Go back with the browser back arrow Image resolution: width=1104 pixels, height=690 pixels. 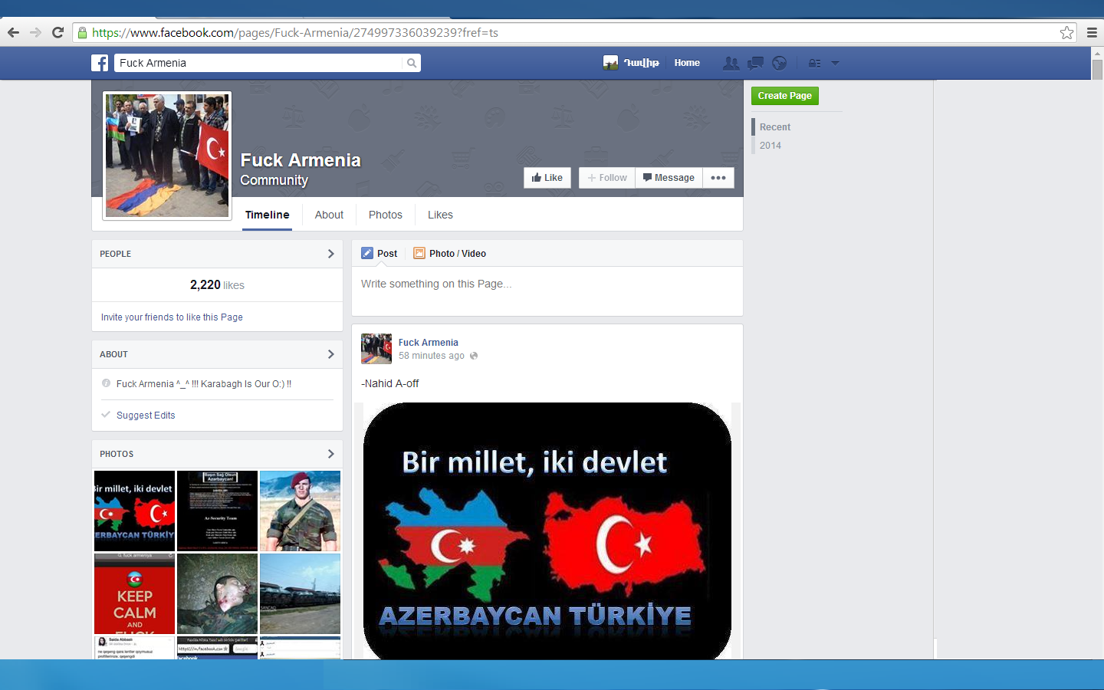(x=13, y=32)
